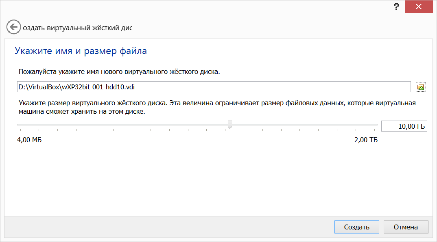
Task: Close the dialog with the red X
Action: tap(419, 6)
